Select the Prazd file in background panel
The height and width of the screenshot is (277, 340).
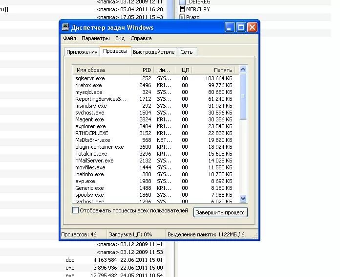click(x=193, y=17)
